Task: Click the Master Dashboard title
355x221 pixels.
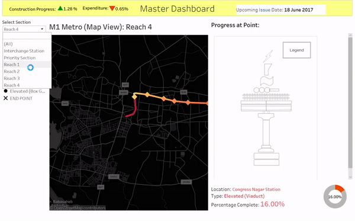Action: click(177, 9)
